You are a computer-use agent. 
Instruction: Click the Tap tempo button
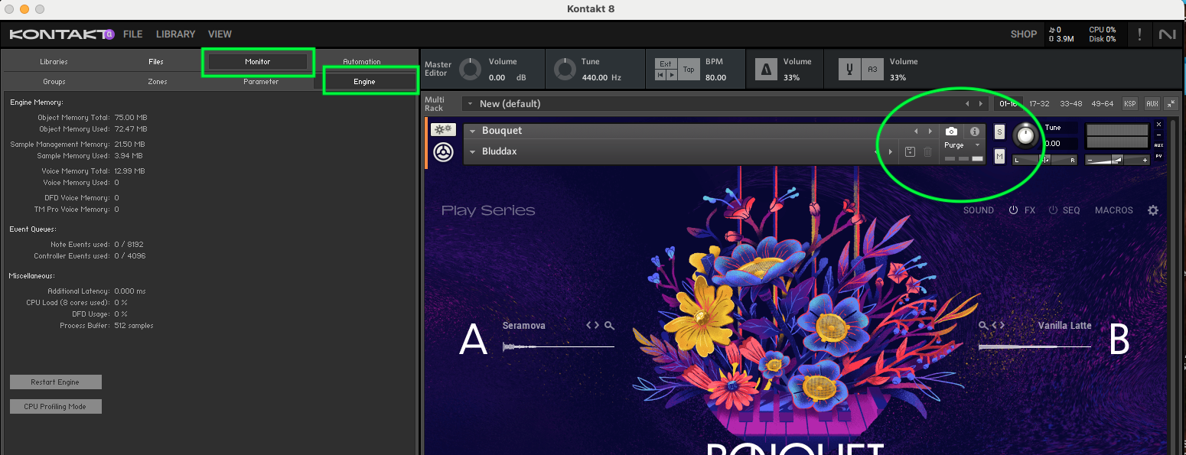[689, 70]
